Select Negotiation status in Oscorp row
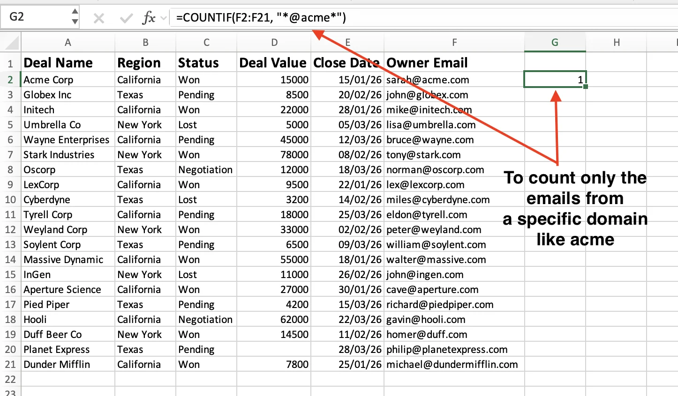 point(206,170)
